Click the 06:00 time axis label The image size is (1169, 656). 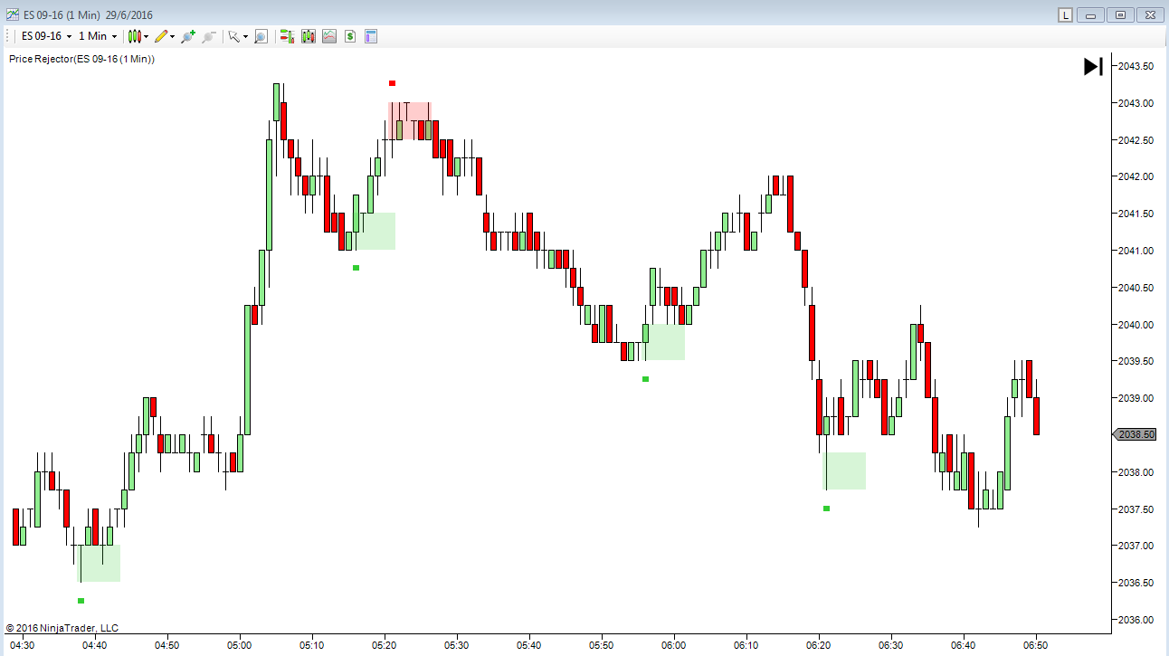click(674, 645)
